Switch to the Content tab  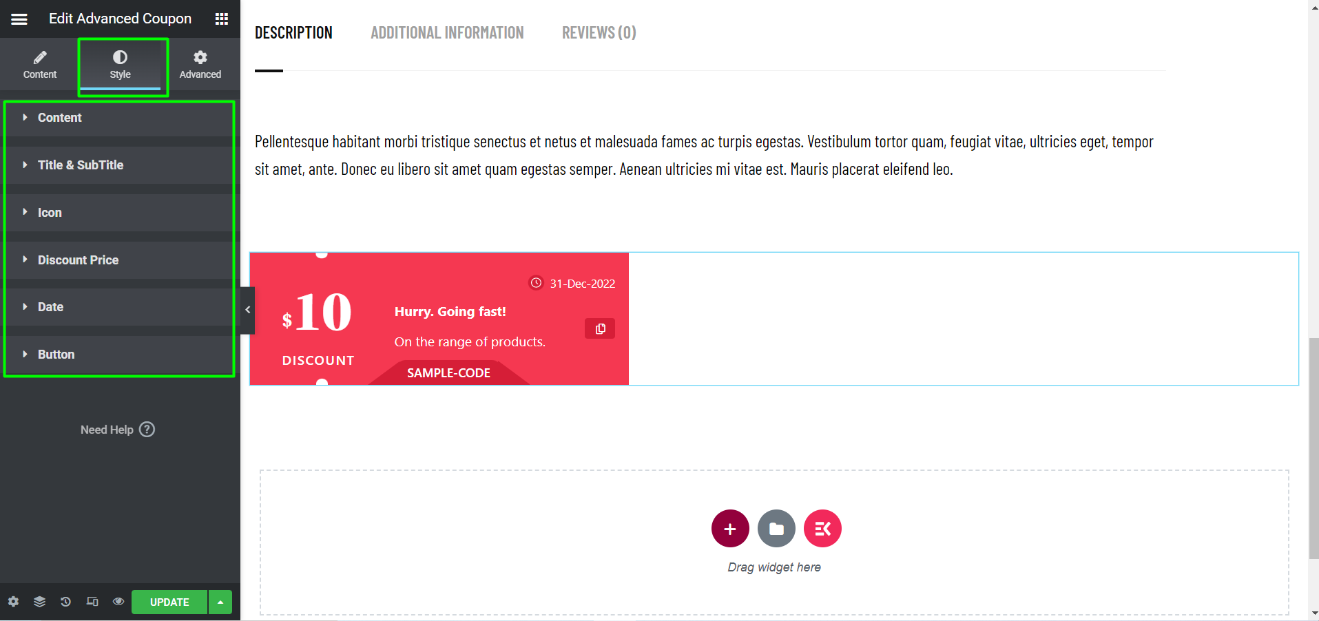point(39,64)
